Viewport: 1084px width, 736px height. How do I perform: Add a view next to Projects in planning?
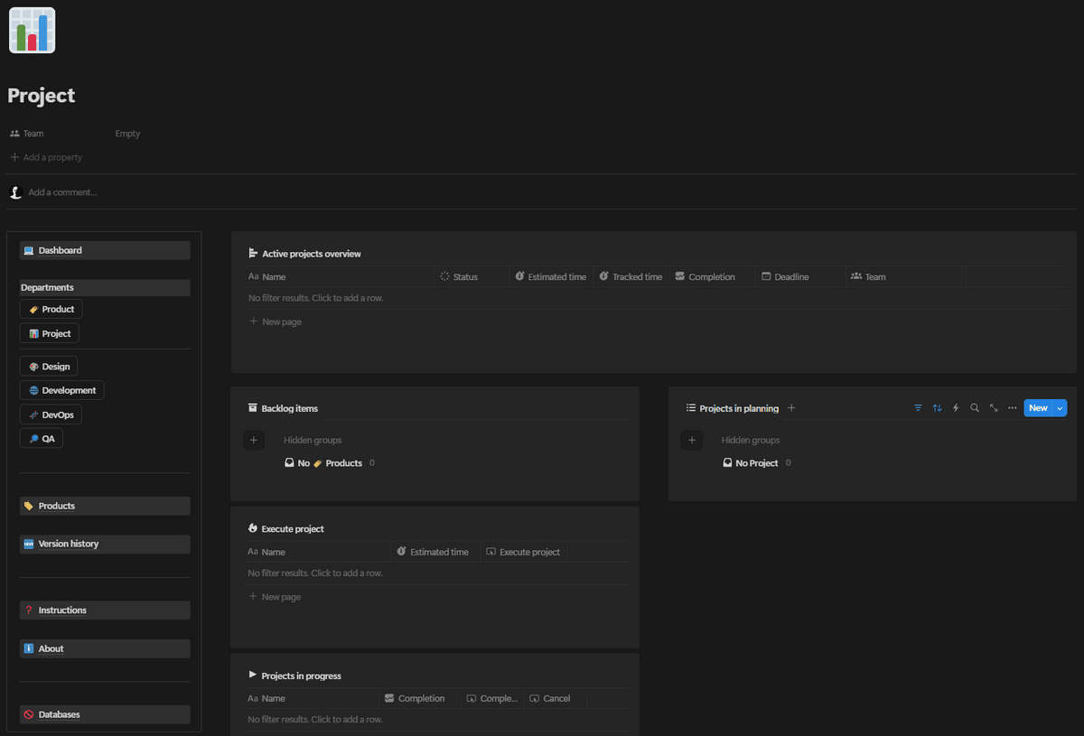tap(791, 408)
